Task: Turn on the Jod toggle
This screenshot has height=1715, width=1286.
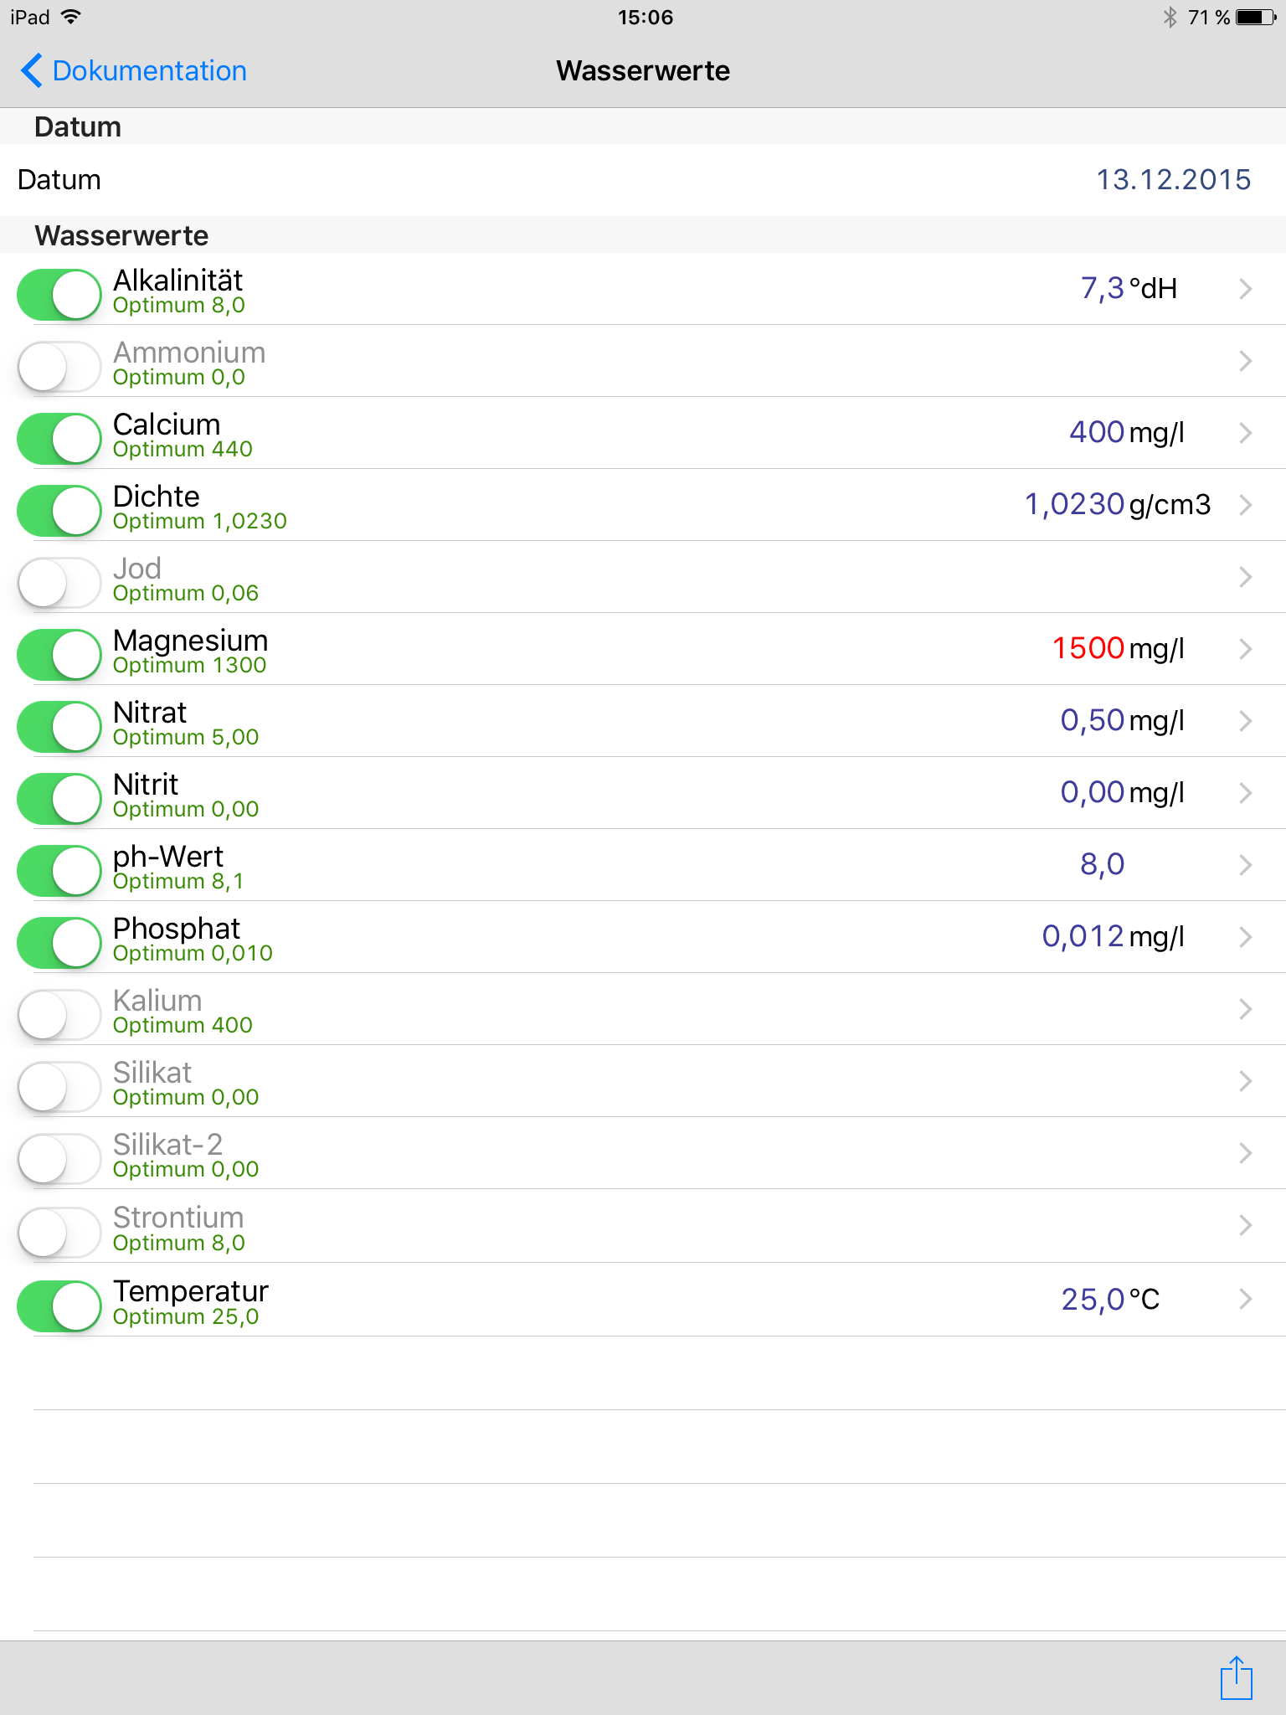Action: click(x=59, y=582)
